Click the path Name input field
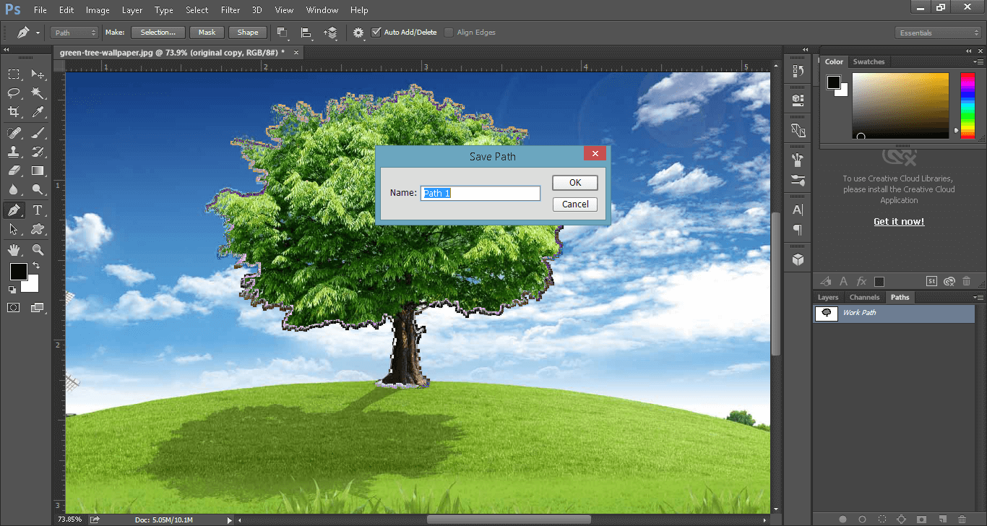Image resolution: width=987 pixels, height=526 pixels. click(x=480, y=193)
